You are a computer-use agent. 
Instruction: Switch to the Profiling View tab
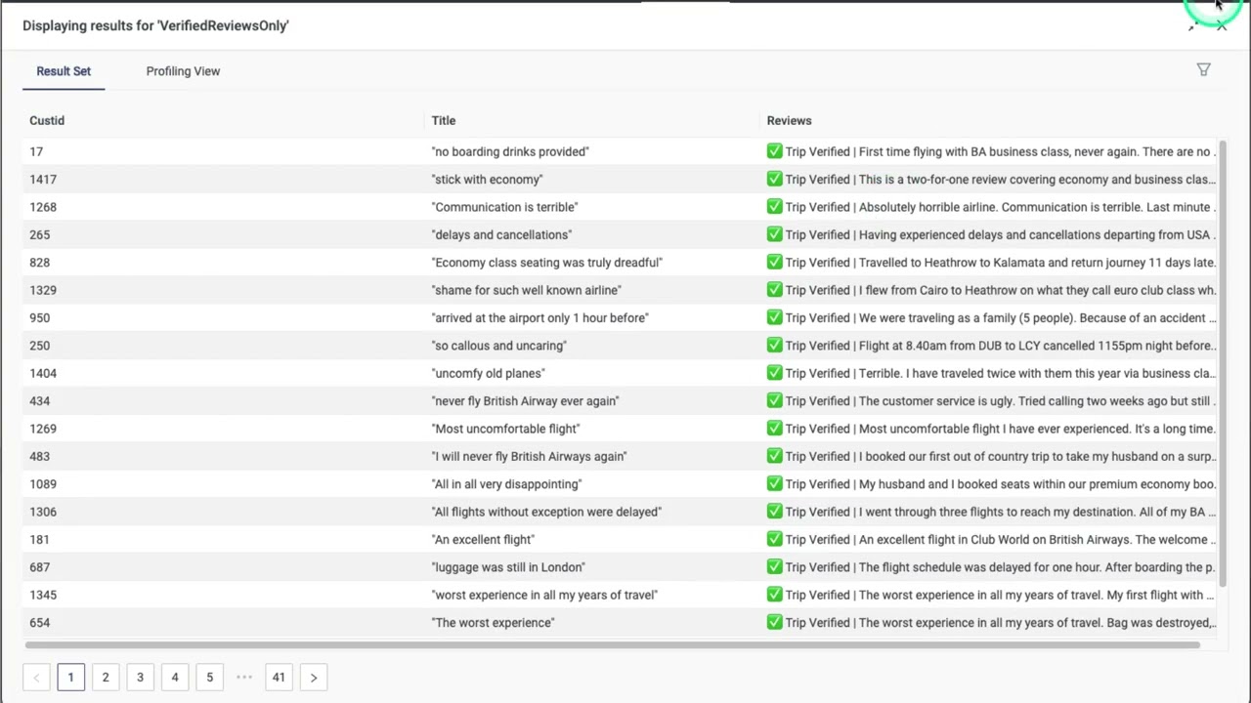click(183, 71)
